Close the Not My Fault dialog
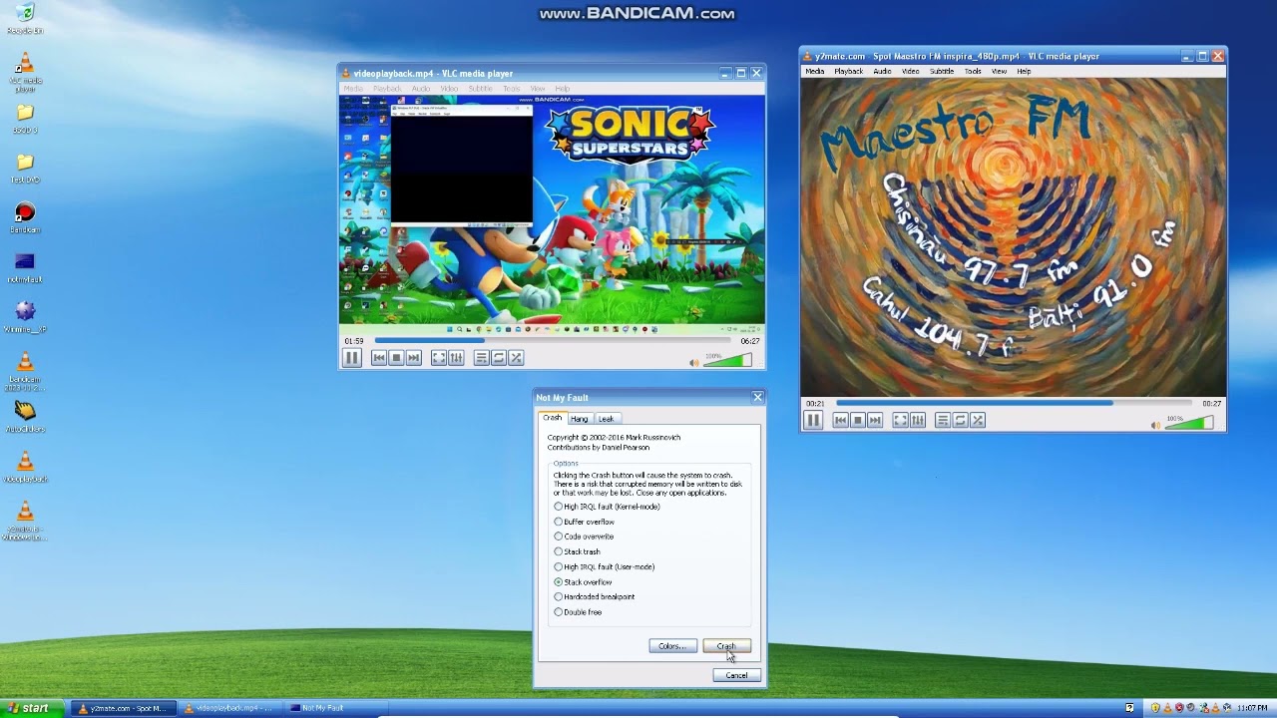The height and width of the screenshot is (718, 1277). point(757,397)
